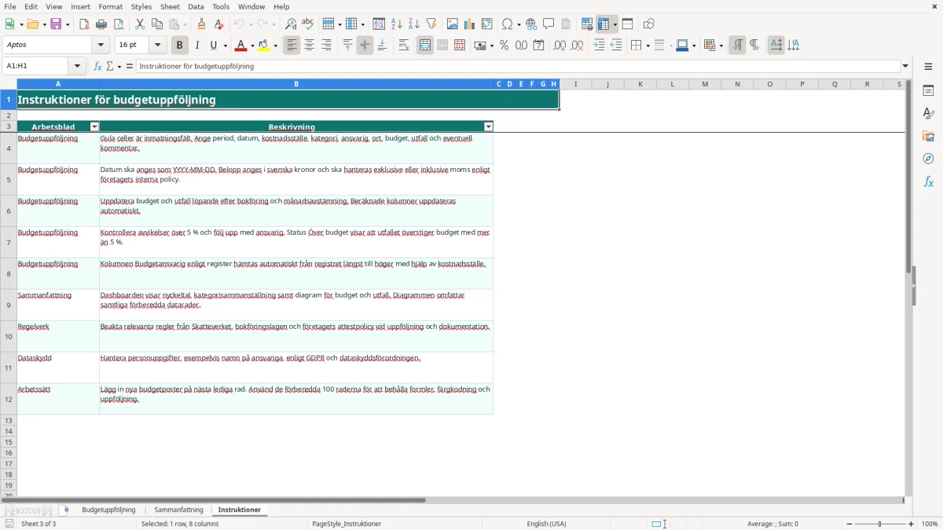This screenshot has width=943, height=530.
Task: Run spelling check icon
Action: pos(308,24)
